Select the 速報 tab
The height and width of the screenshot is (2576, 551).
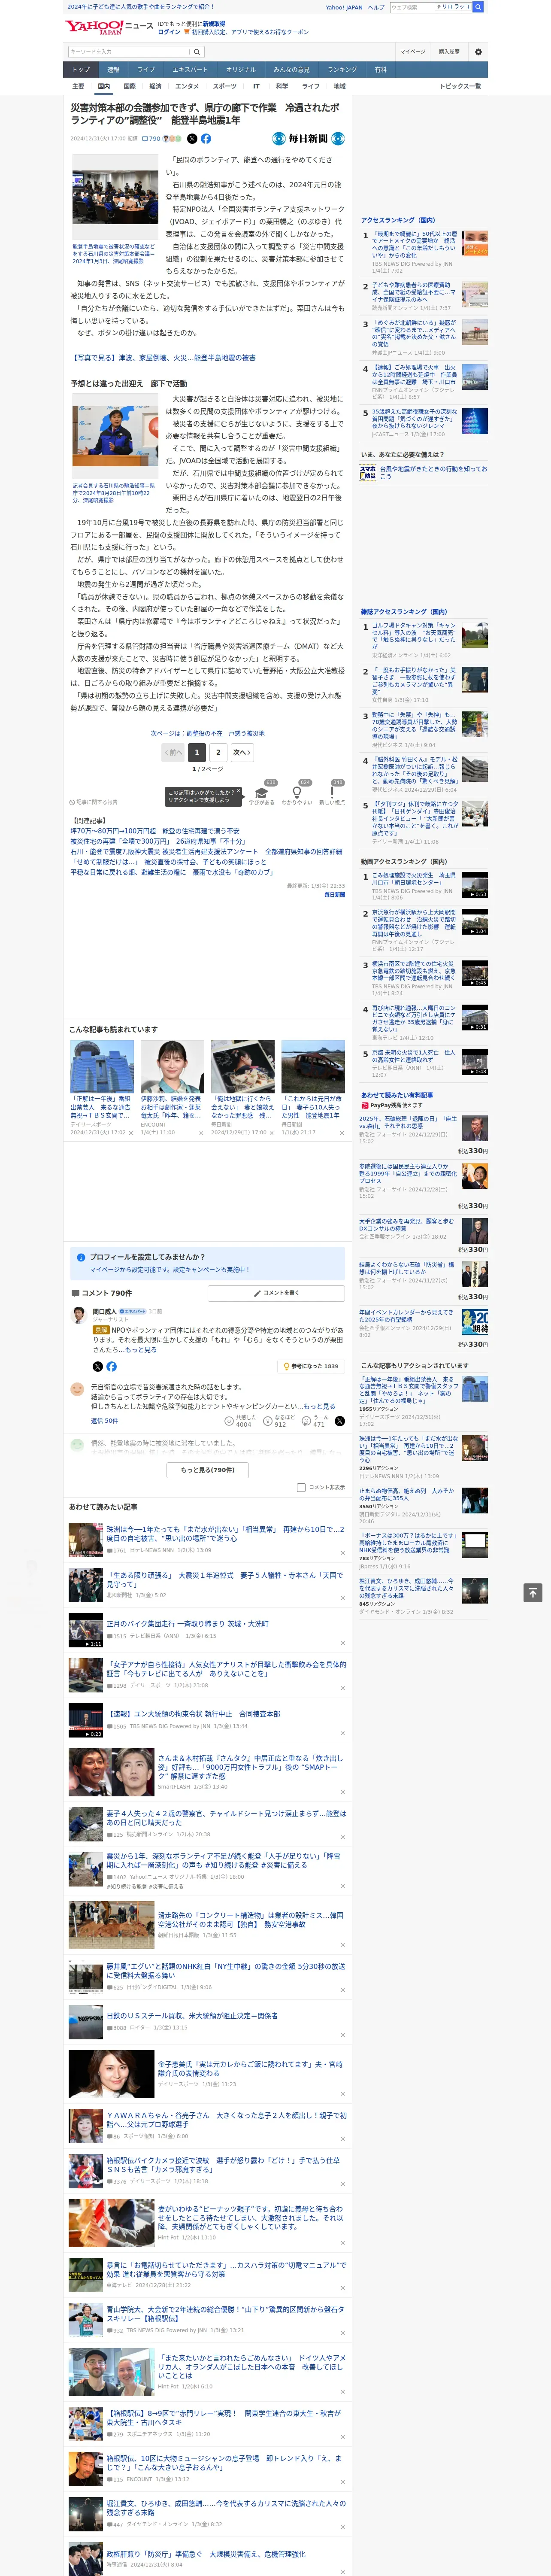113,70
